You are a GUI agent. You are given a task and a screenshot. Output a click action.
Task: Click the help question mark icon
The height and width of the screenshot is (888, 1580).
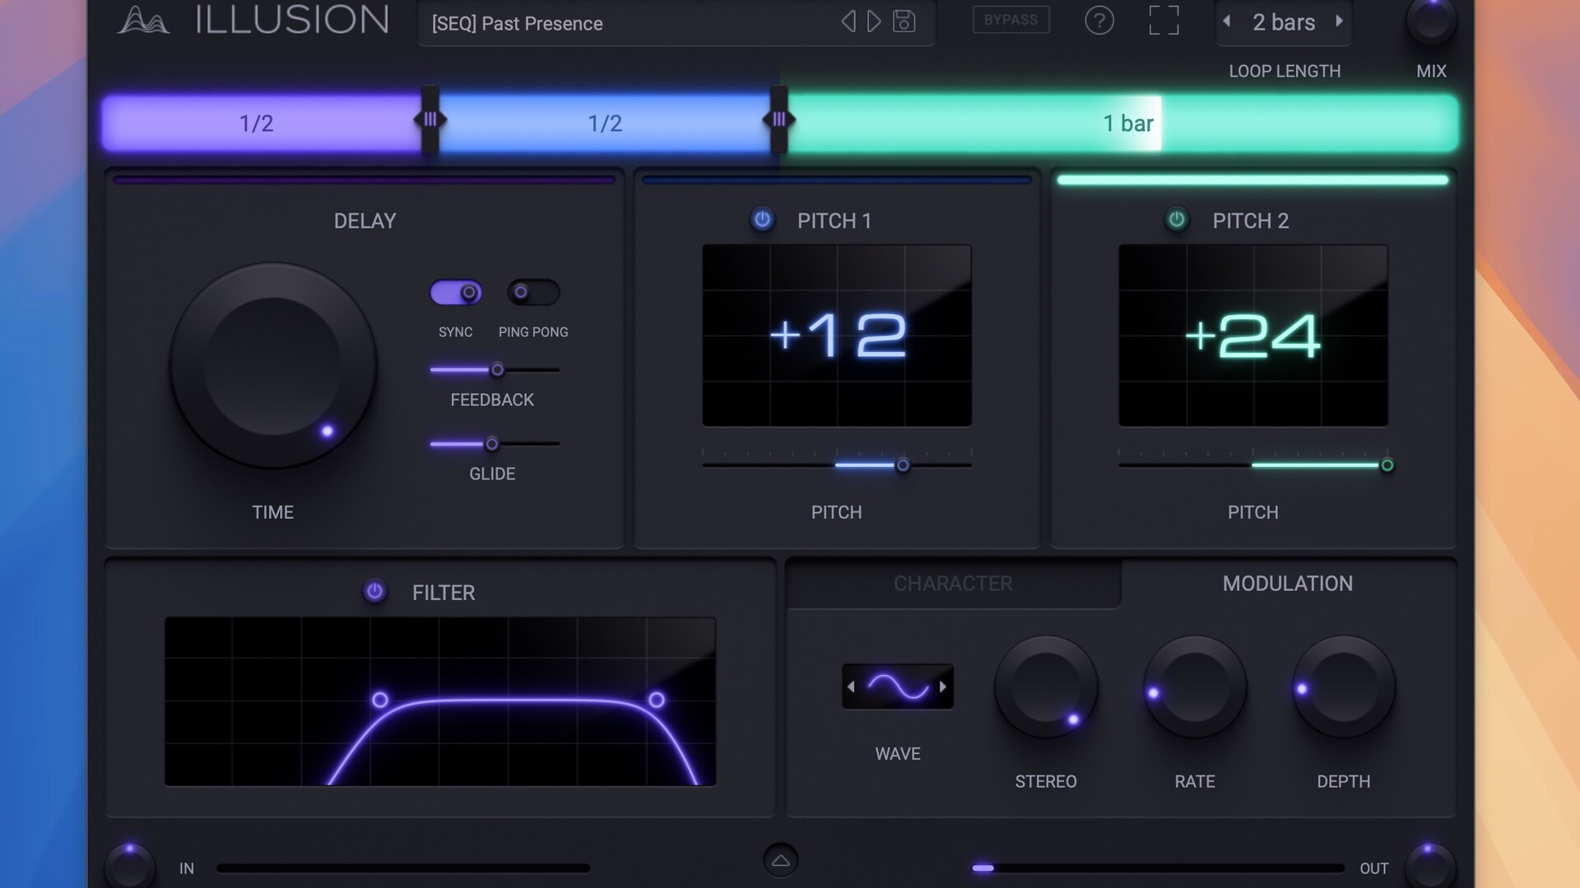tap(1099, 21)
